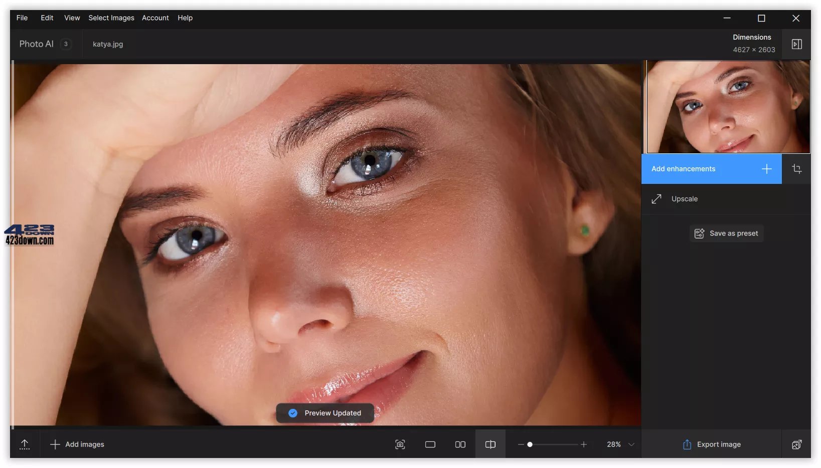Open the Crop tool
821x468 pixels.
[797, 169]
